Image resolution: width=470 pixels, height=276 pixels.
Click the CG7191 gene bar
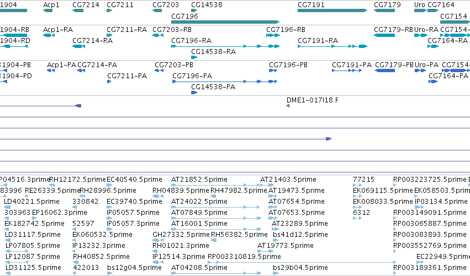[332, 10]
